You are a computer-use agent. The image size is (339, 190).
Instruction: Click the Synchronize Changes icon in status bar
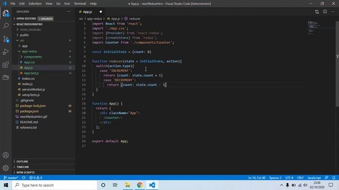coord(24,178)
